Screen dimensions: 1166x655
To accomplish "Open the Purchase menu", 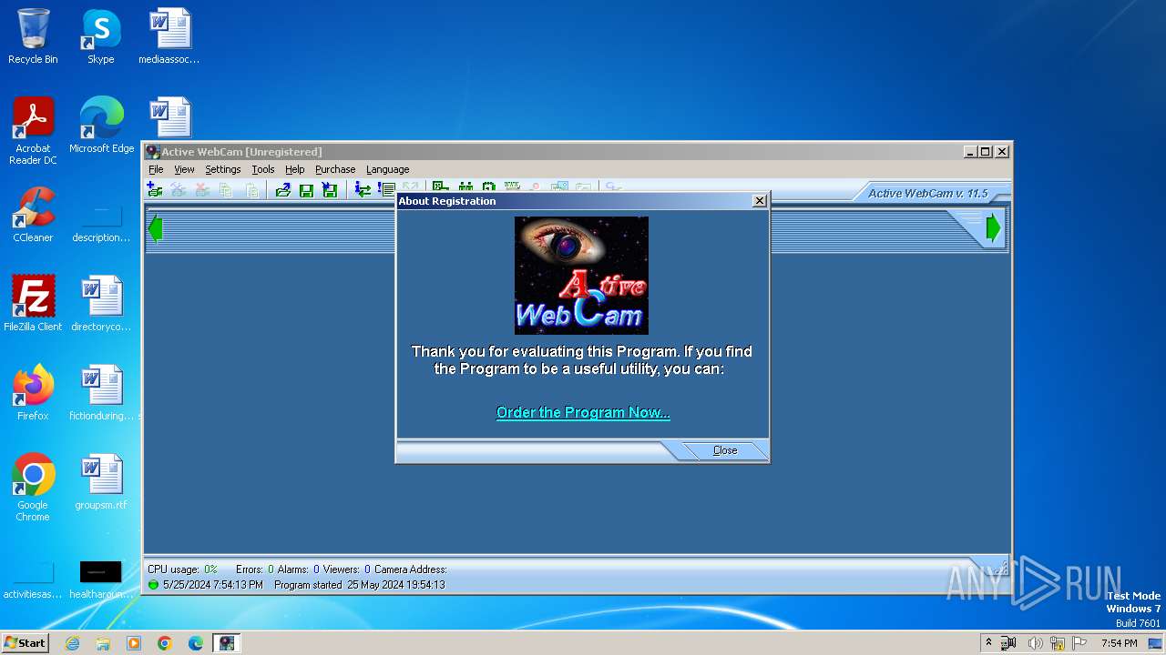I will [x=335, y=169].
